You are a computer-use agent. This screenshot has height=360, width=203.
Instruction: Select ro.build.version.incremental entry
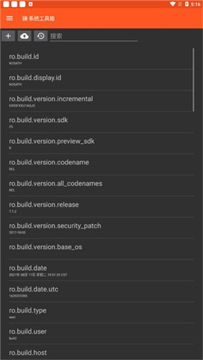pos(101,101)
